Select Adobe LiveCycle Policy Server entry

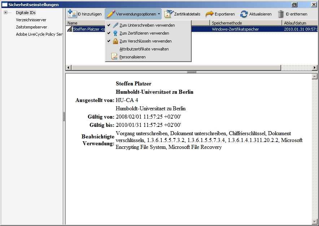pos(39,34)
